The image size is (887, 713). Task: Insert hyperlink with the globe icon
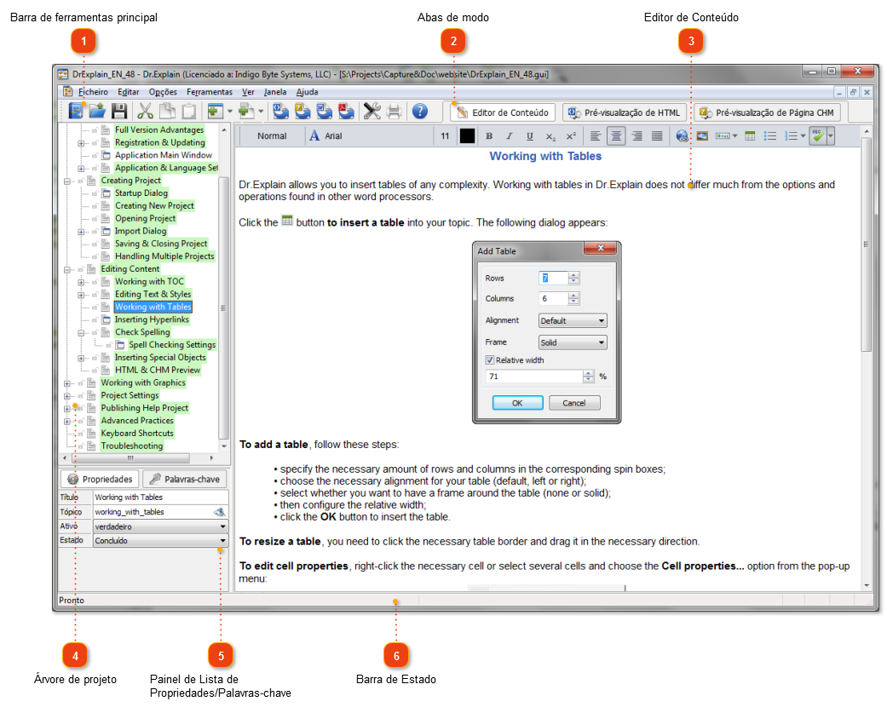pos(682,136)
